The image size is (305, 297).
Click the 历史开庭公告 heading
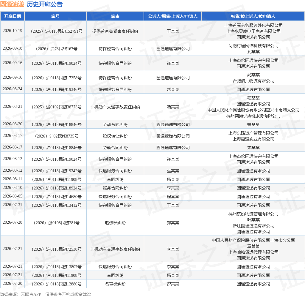[45, 4]
